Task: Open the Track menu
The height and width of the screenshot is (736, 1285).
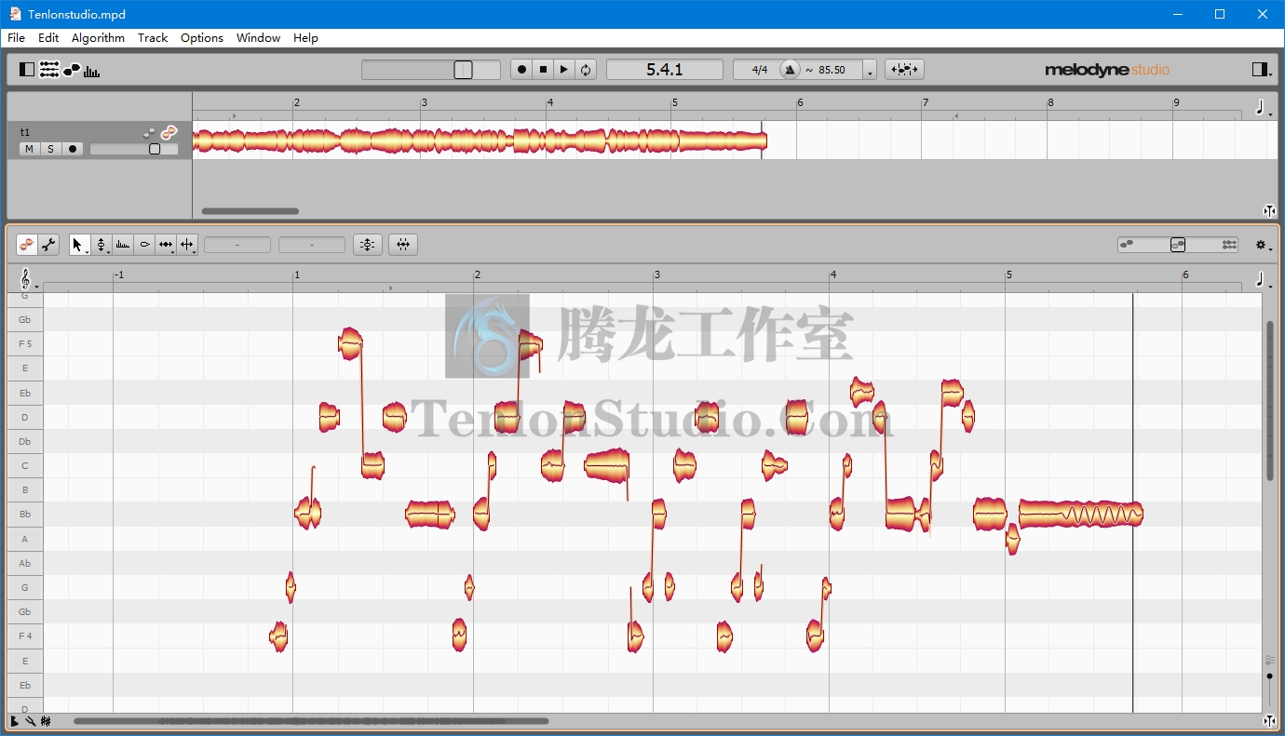Action: (153, 38)
